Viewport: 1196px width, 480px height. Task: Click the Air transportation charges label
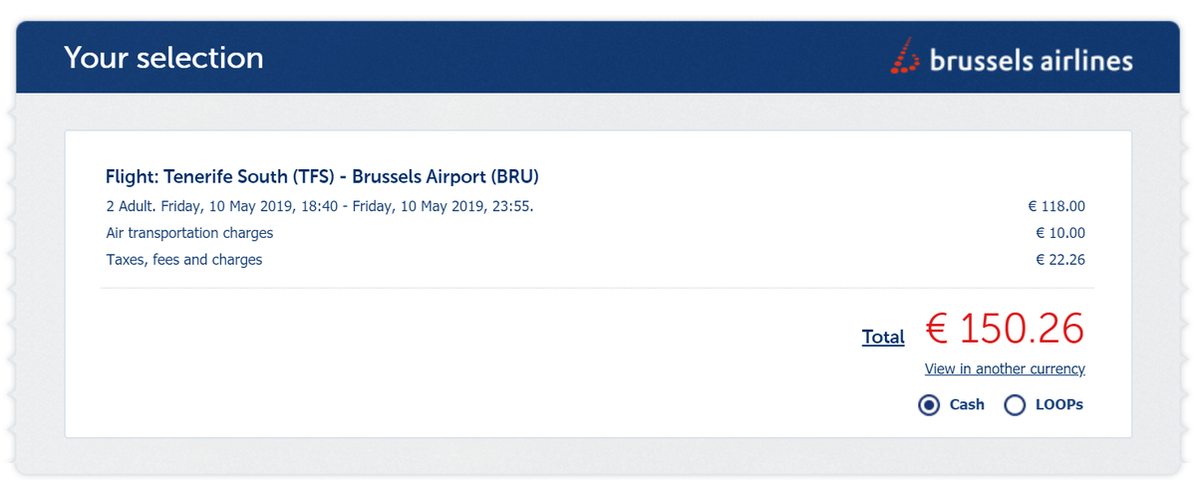(189, 233)
